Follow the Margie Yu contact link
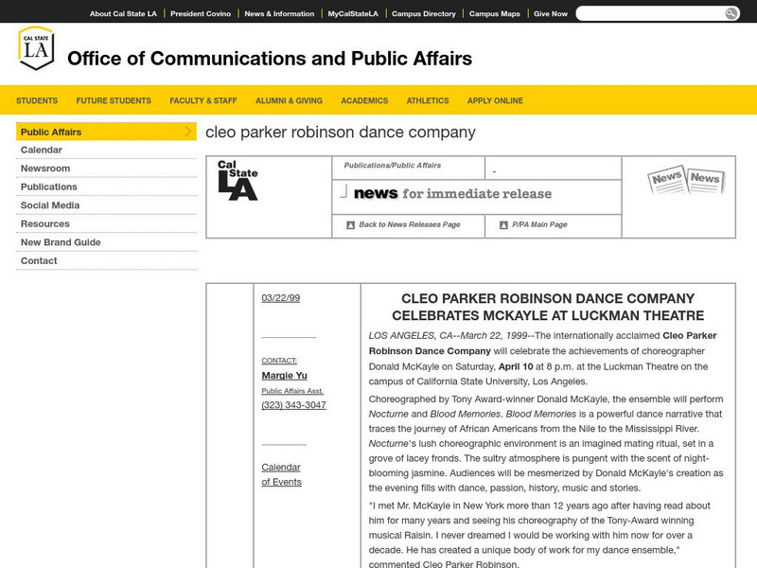757x568 pixels. coord(284,375)
